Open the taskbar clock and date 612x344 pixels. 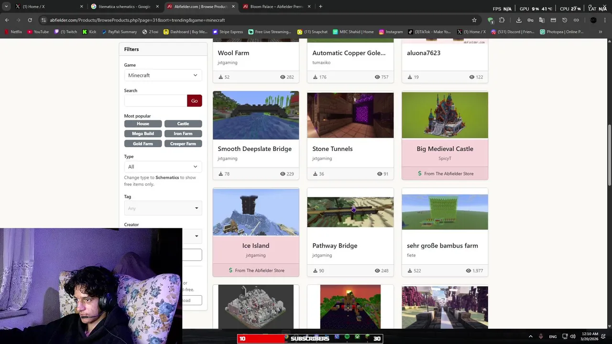(x=590, y=336)
